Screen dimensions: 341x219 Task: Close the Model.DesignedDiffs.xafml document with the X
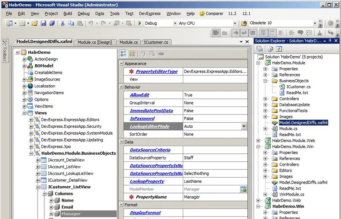click(x=247, y=42)
